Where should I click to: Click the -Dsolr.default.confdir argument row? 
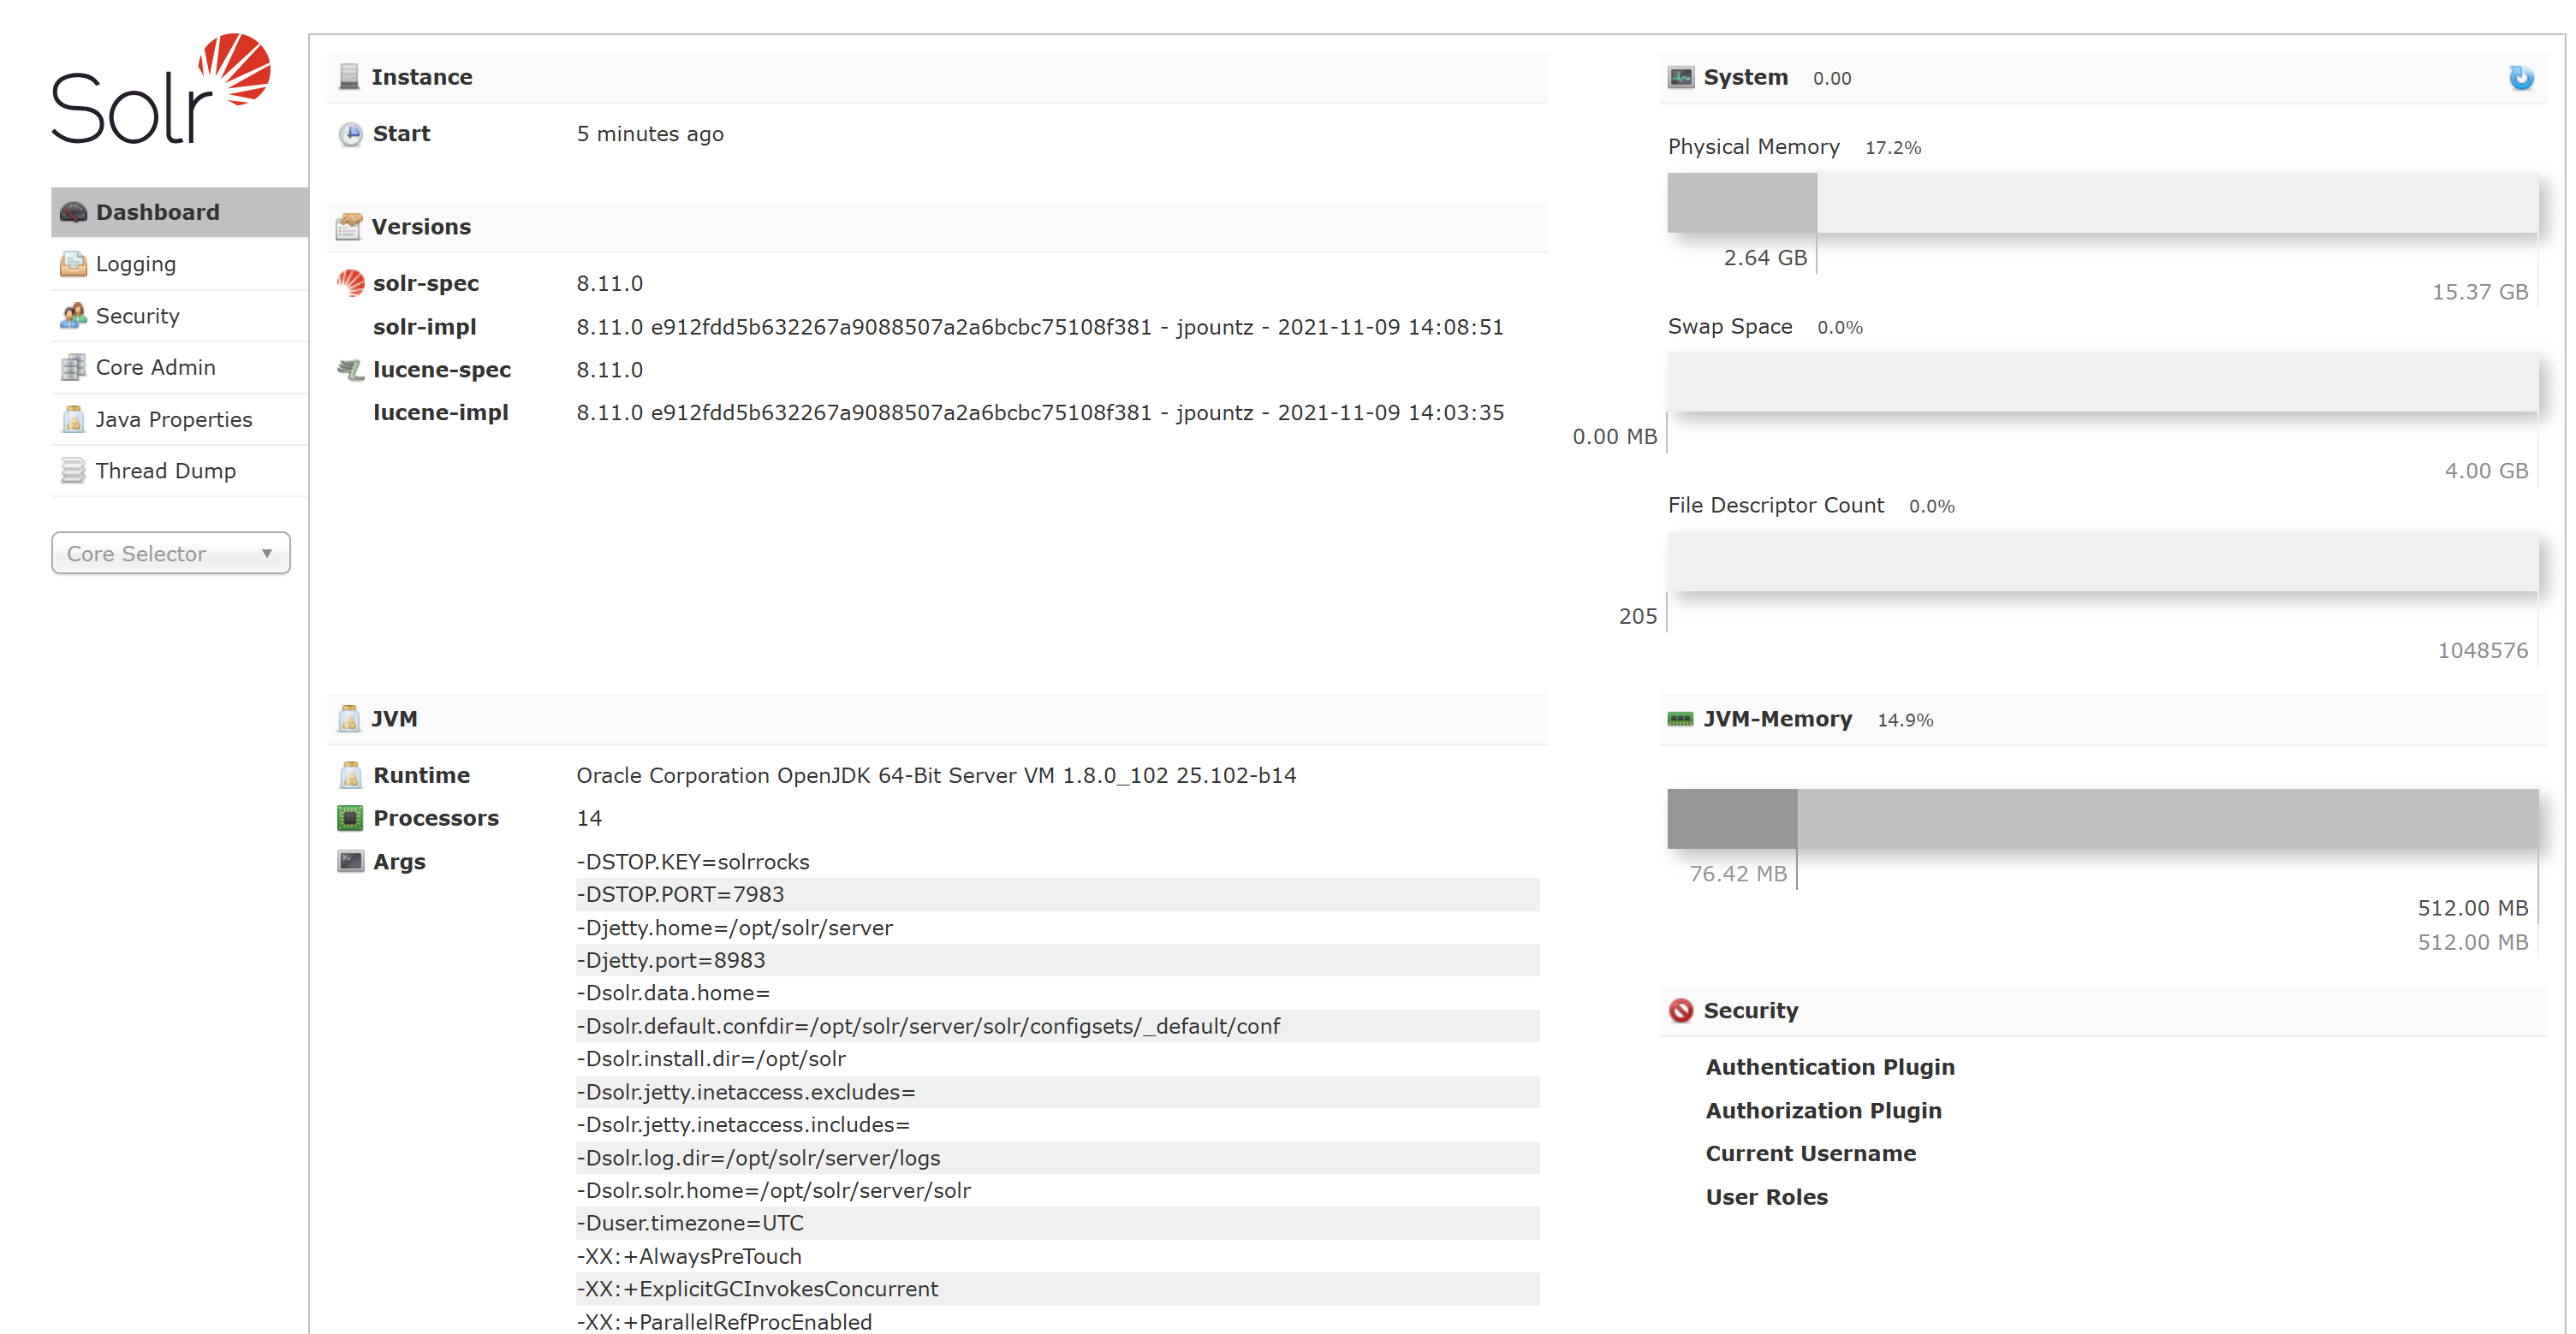[x=1057, y=1026]
